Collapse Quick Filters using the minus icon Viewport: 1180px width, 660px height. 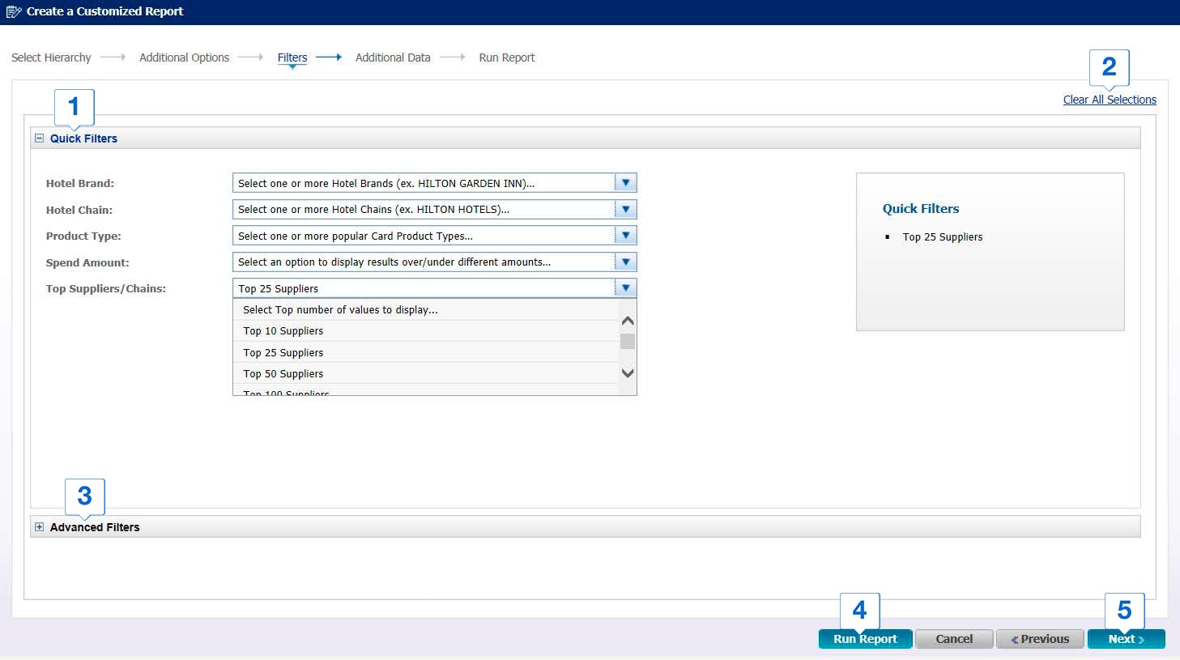[x=38, y=138]
